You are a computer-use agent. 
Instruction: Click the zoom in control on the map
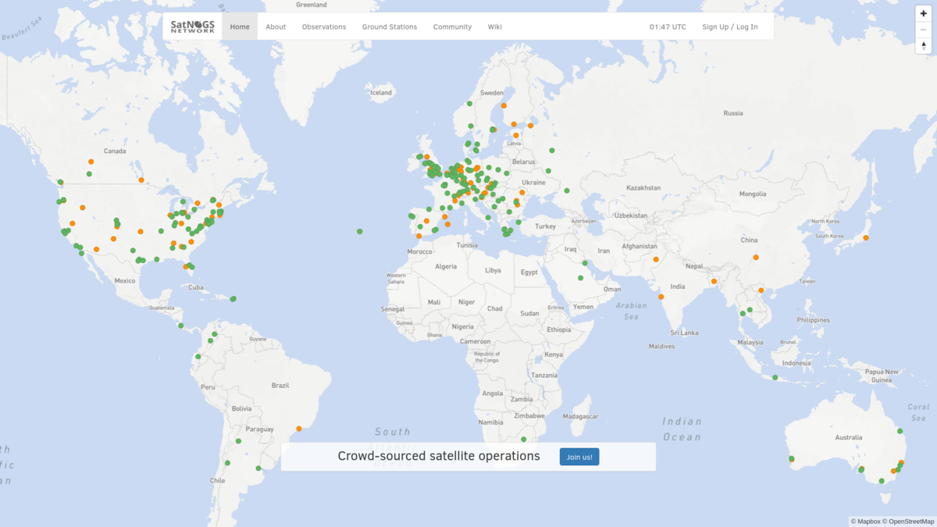point(922,13)
